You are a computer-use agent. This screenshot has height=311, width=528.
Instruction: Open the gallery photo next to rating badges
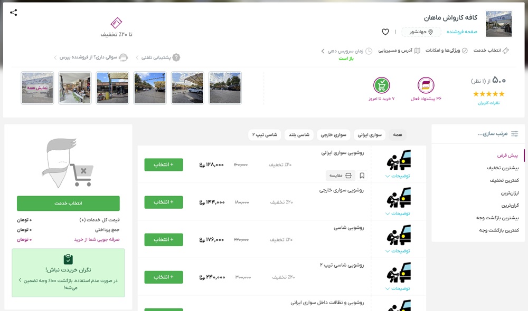(x=225, y=88)
